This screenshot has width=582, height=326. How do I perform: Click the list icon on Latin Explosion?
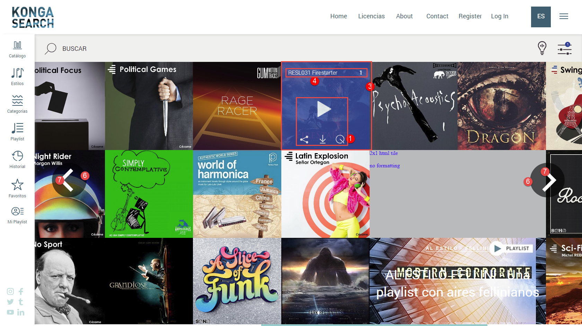pos(289,156)
